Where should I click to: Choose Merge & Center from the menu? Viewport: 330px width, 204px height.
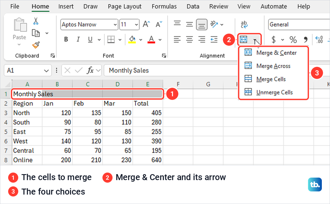pos(274,52)
